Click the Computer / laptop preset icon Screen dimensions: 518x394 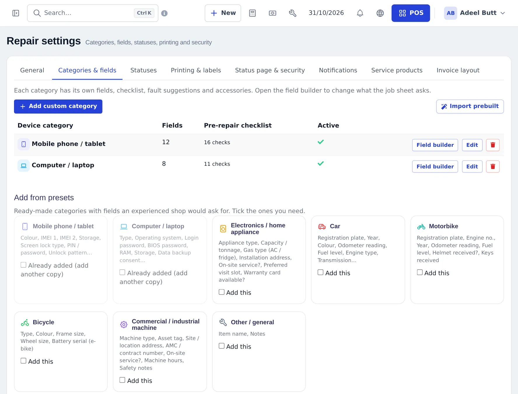pos(124,226)
